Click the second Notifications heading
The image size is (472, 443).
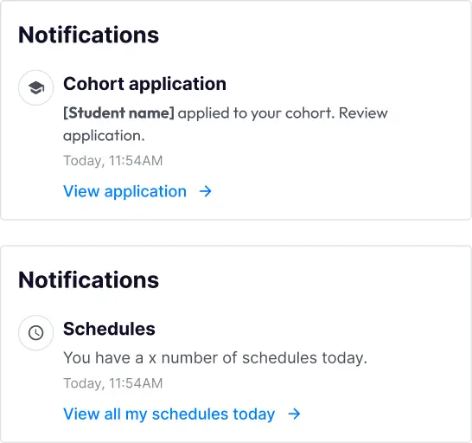coord(88,280)
